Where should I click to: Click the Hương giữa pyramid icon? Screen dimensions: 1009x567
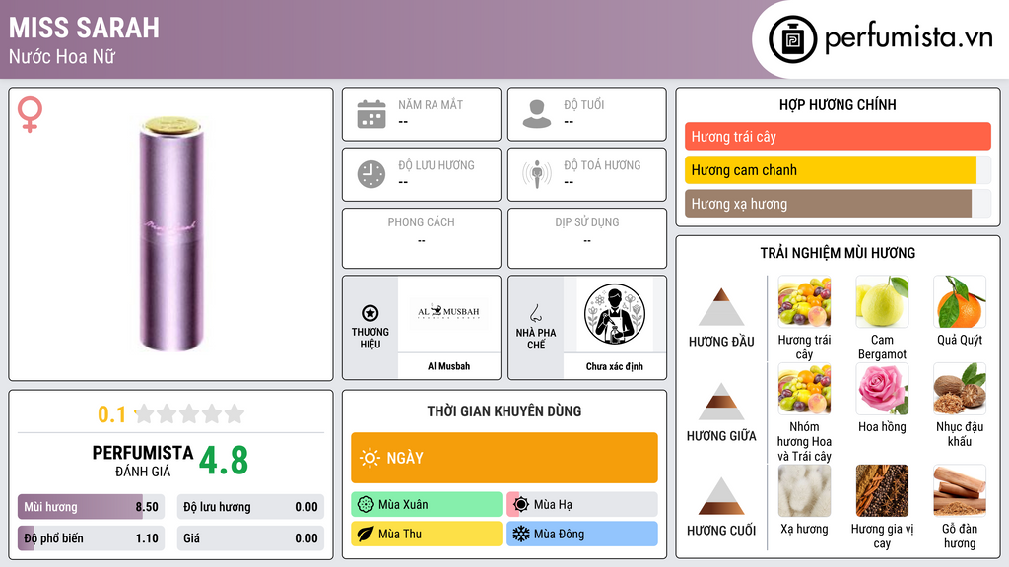[721, 402]
